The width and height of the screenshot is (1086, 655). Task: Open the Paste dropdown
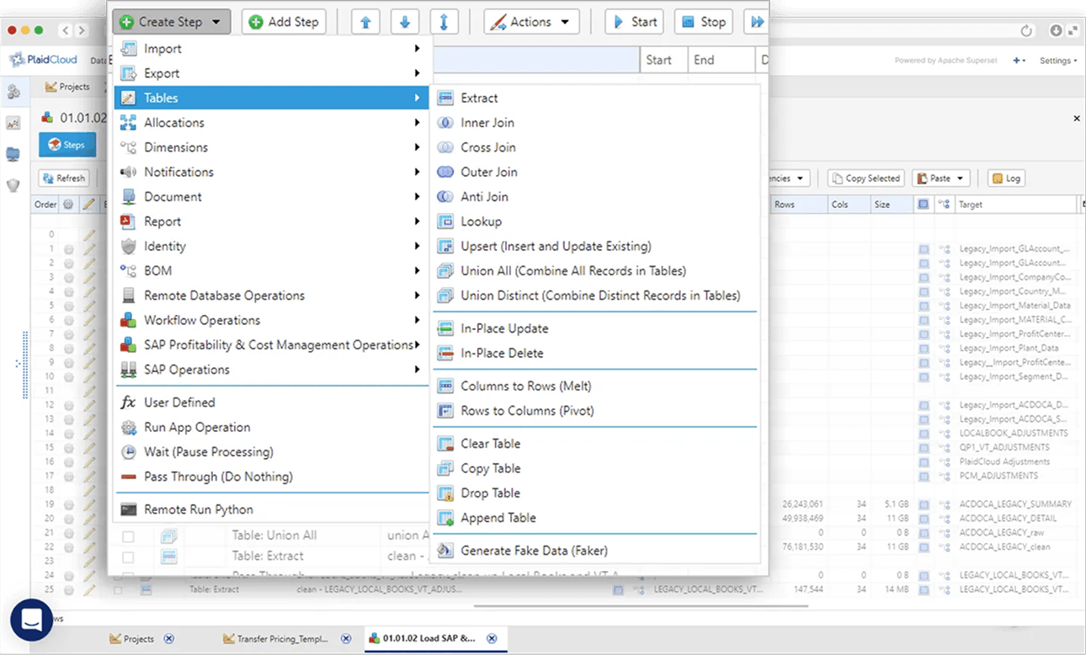[940, 178]
